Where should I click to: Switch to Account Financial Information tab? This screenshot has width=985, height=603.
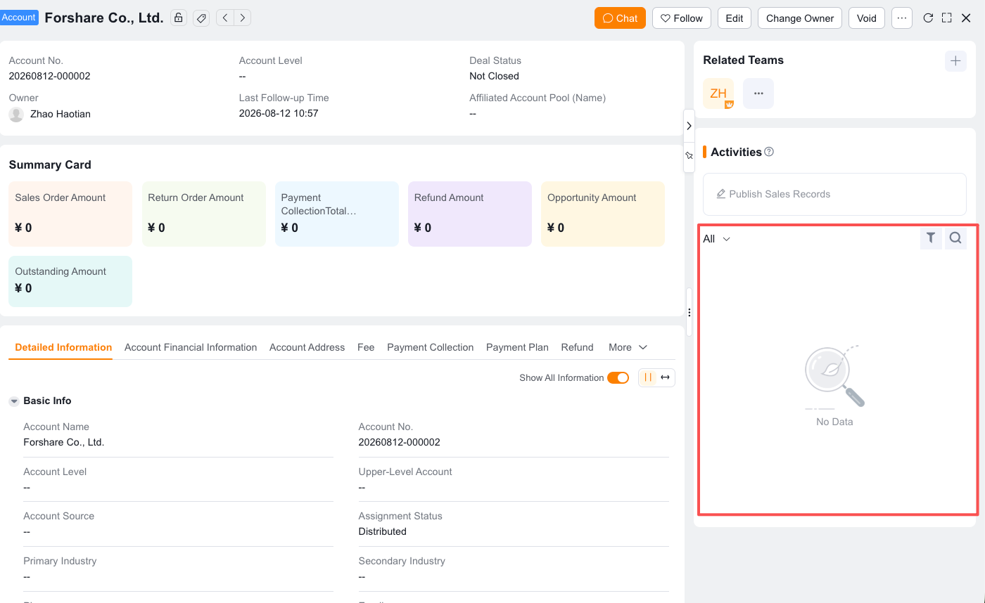(x=191, y=347)
